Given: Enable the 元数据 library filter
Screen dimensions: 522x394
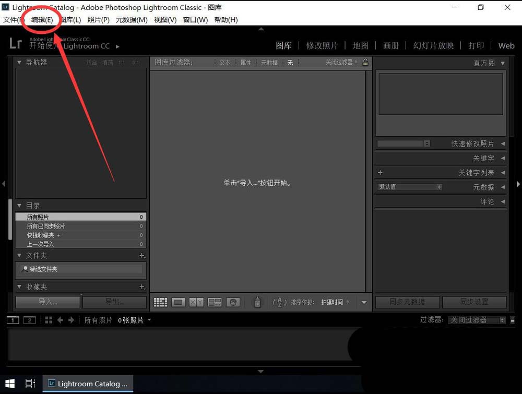Looking at the screenshot, I should [269, 62].
